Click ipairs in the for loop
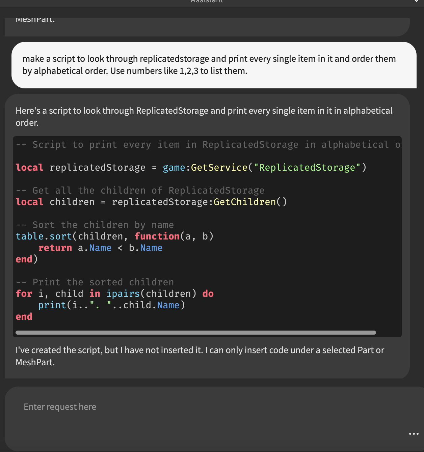 (x=123, y=294)
